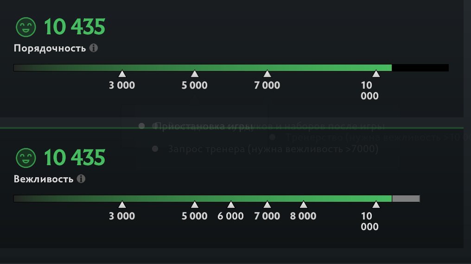Click the 7 000 triangle marker on Порядочность bar

coord(267,74)
